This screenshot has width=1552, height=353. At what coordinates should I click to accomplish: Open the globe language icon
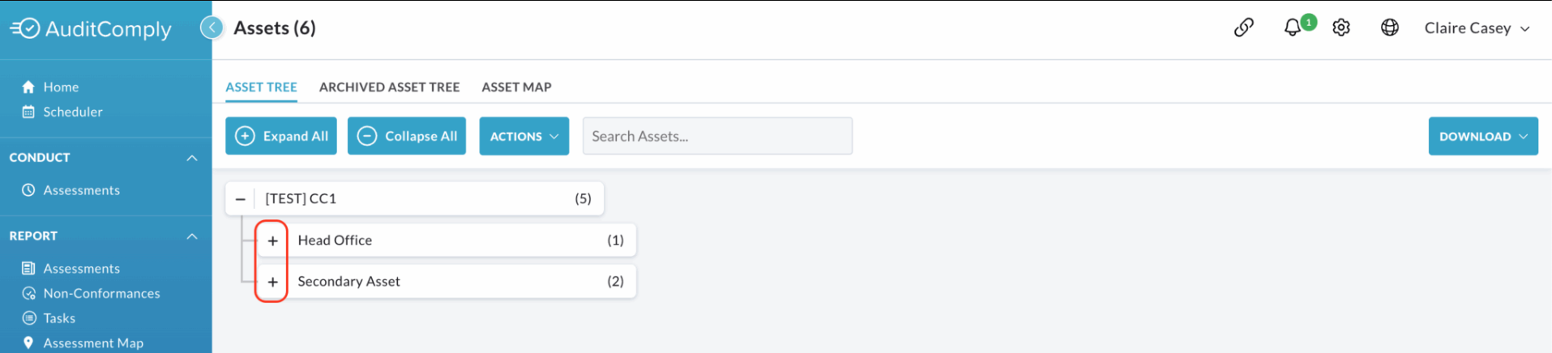pos(1390,28)
